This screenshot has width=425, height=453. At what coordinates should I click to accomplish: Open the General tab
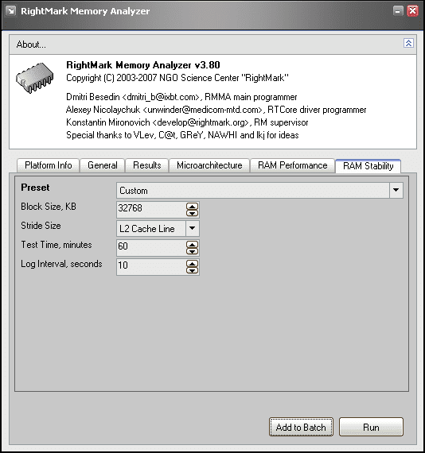pos(103,165)
